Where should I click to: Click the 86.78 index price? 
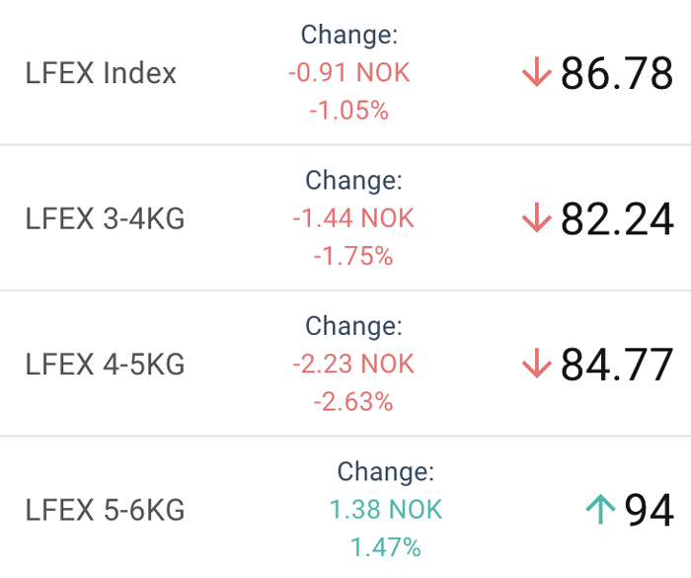617,73
